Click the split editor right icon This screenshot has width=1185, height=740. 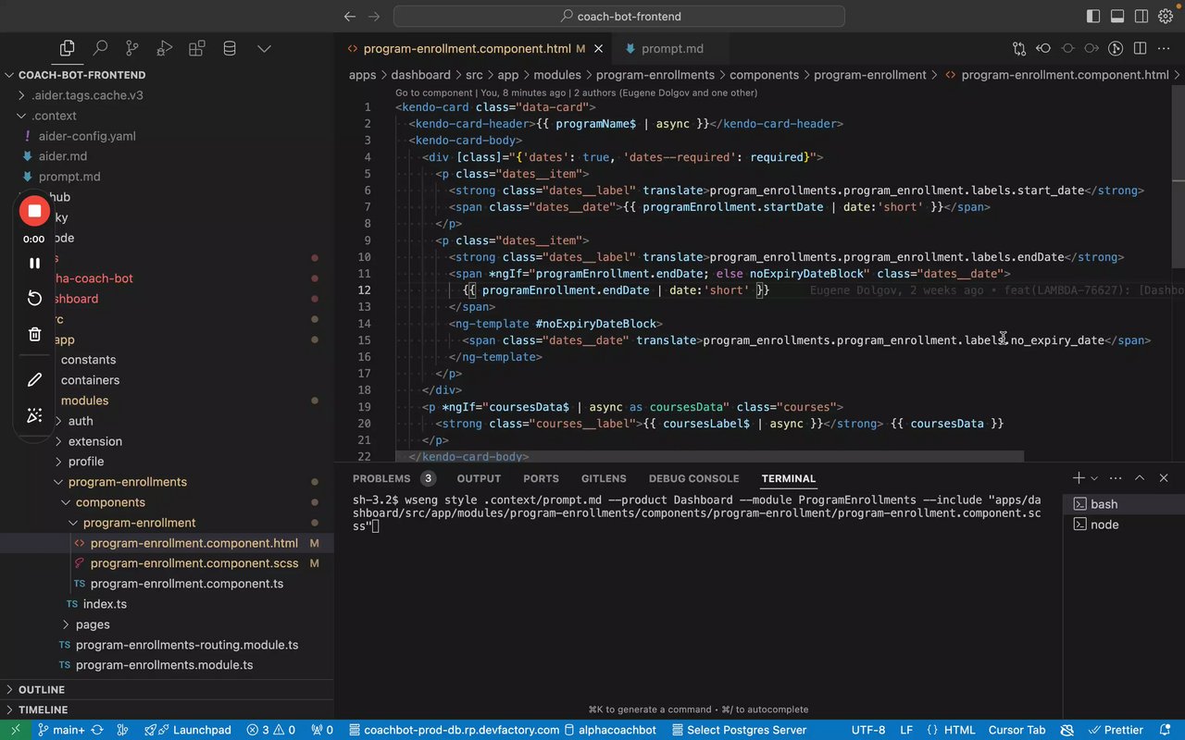click(x=1140, y=48)
